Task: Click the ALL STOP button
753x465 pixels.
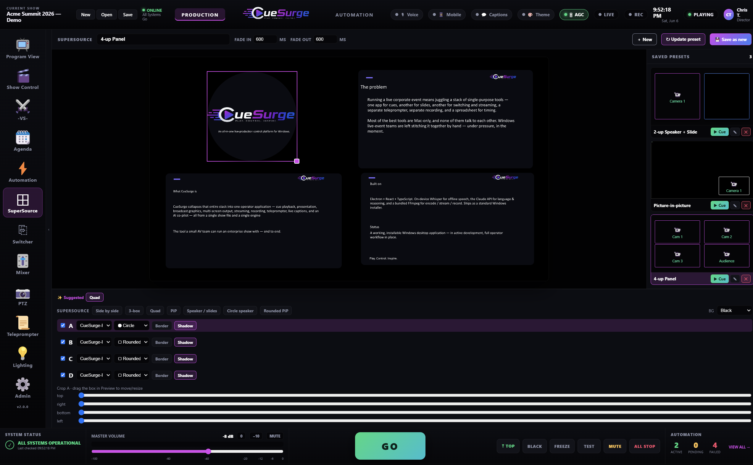Action: 644,446
